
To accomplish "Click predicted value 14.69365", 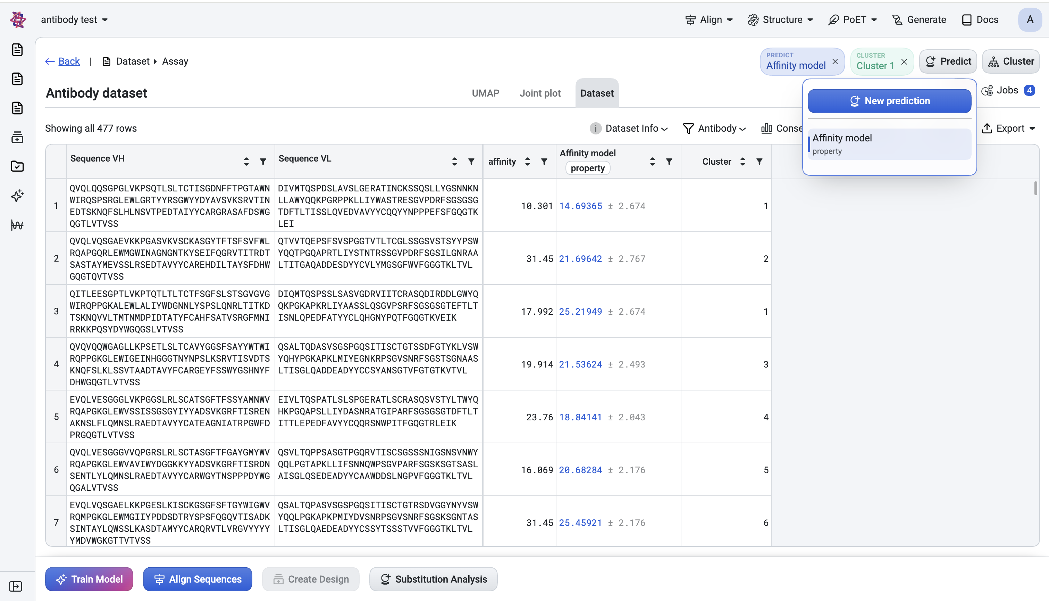I will point(580,206).
